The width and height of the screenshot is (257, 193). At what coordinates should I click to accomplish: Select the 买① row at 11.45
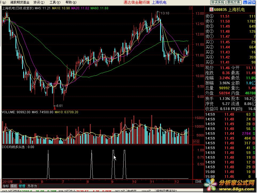(230, 42)
